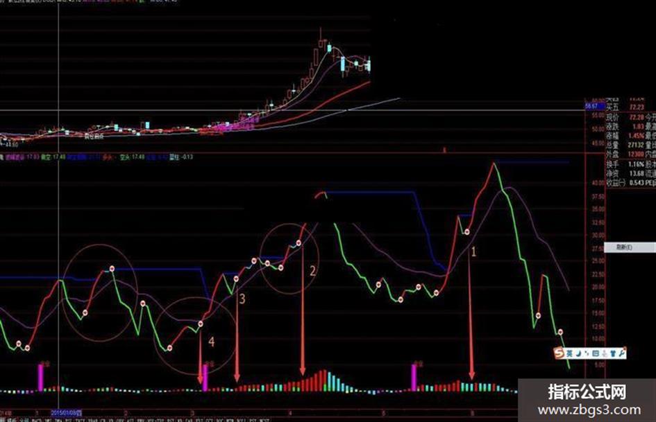The image size is (656, 422).
Task: Click the magenta bar near label 4
Action: pyautogui.click(x=205, y=378)
